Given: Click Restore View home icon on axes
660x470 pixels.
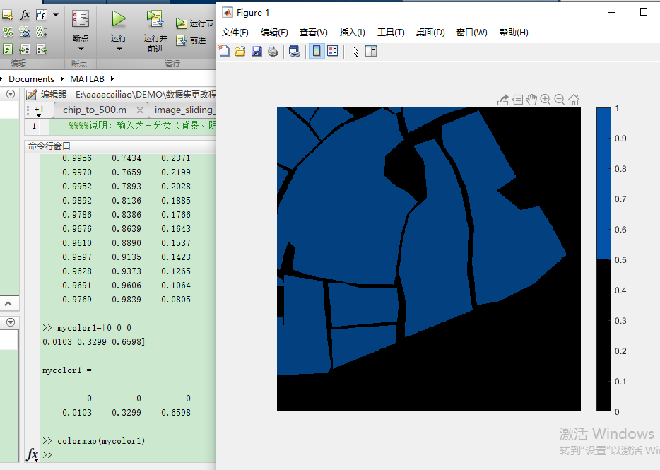Looking at the screenshot, I should coord(574,100).
